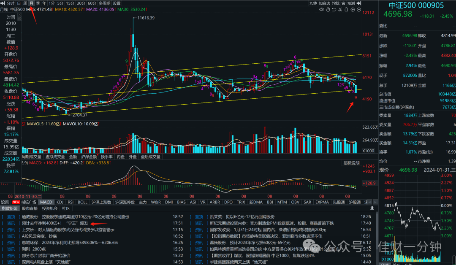Switch chart to 周 period
The width and height of the screenshot is (456, 265).
click(25, 3)
